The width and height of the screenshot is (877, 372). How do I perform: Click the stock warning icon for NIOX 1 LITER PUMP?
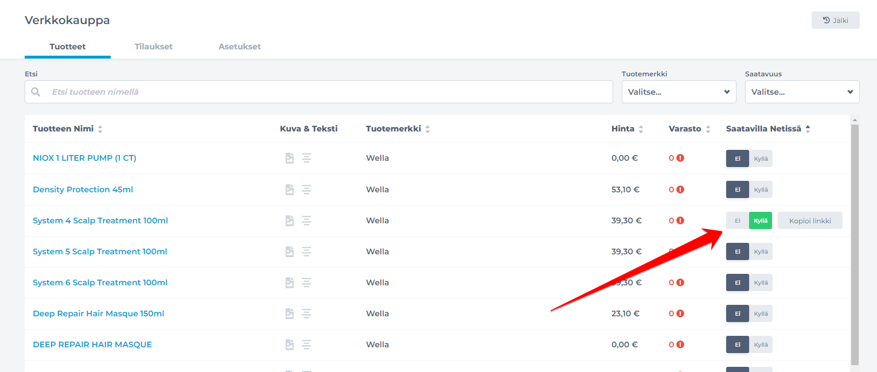(680, 158)
